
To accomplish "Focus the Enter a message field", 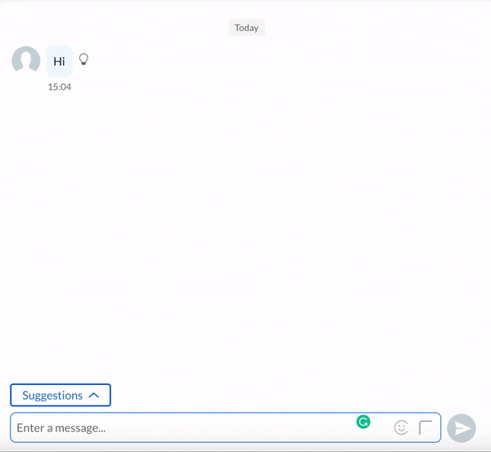I will pos(180,427).
